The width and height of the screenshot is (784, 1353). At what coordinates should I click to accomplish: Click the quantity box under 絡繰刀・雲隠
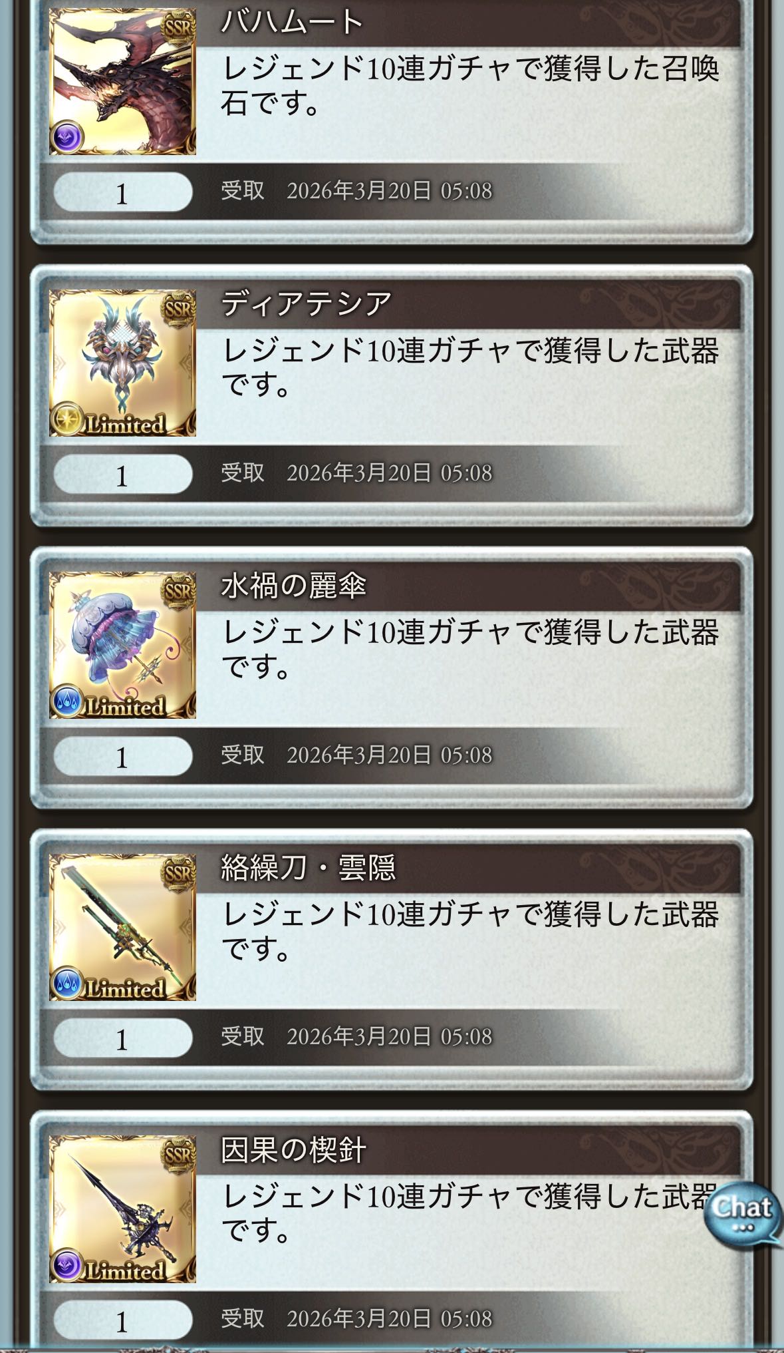122,1038
